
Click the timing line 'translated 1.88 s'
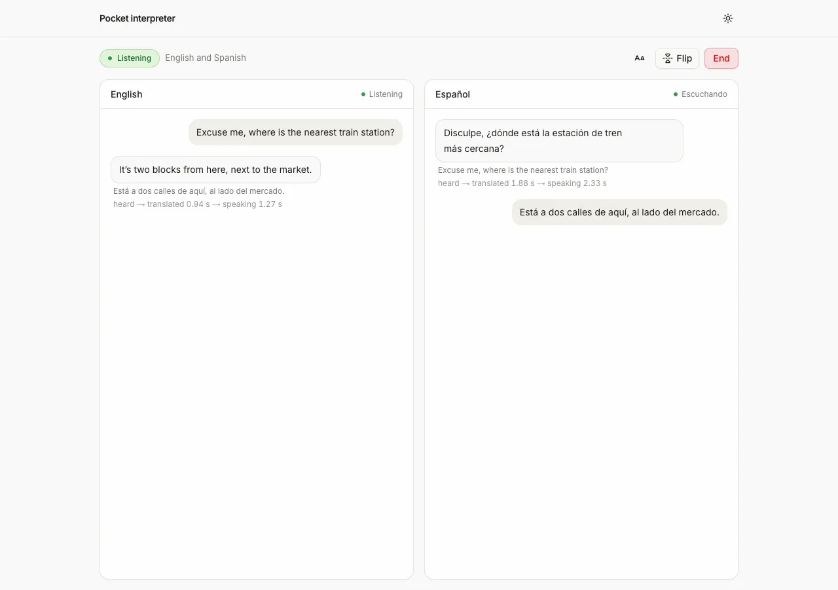click(x=522, y=183)
